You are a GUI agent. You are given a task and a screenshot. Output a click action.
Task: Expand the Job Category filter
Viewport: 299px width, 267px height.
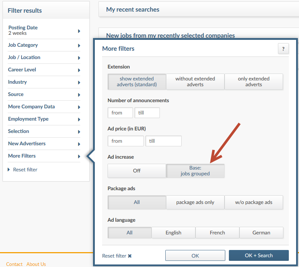[x=79, y=45]
